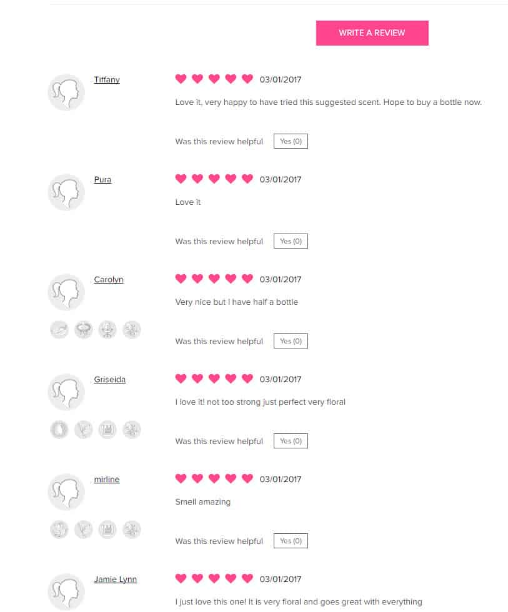Click the second badge under mirline's avatar
Viewport: 508px width, 612px height.
click(84, 530)
